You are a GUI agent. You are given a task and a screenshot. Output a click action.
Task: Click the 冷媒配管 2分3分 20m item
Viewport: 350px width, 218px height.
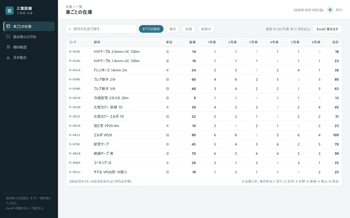[x=111, y=98]
